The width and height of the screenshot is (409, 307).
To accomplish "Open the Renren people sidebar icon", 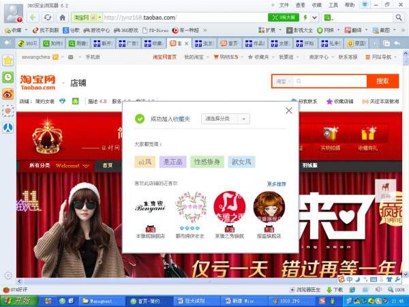I will coord(7,128).
